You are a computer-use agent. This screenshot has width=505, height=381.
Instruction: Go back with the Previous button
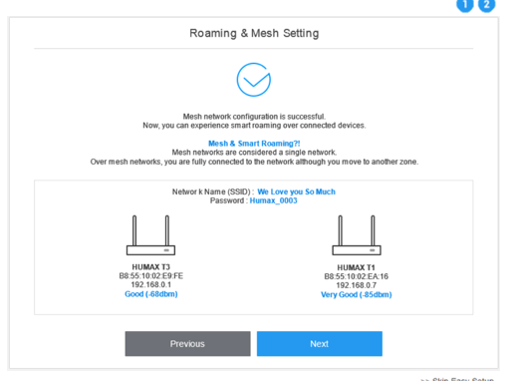coord(187,344)
